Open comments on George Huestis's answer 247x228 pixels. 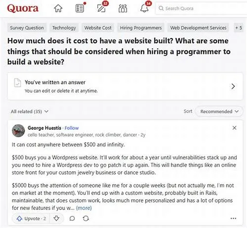[x=72, y=219]
